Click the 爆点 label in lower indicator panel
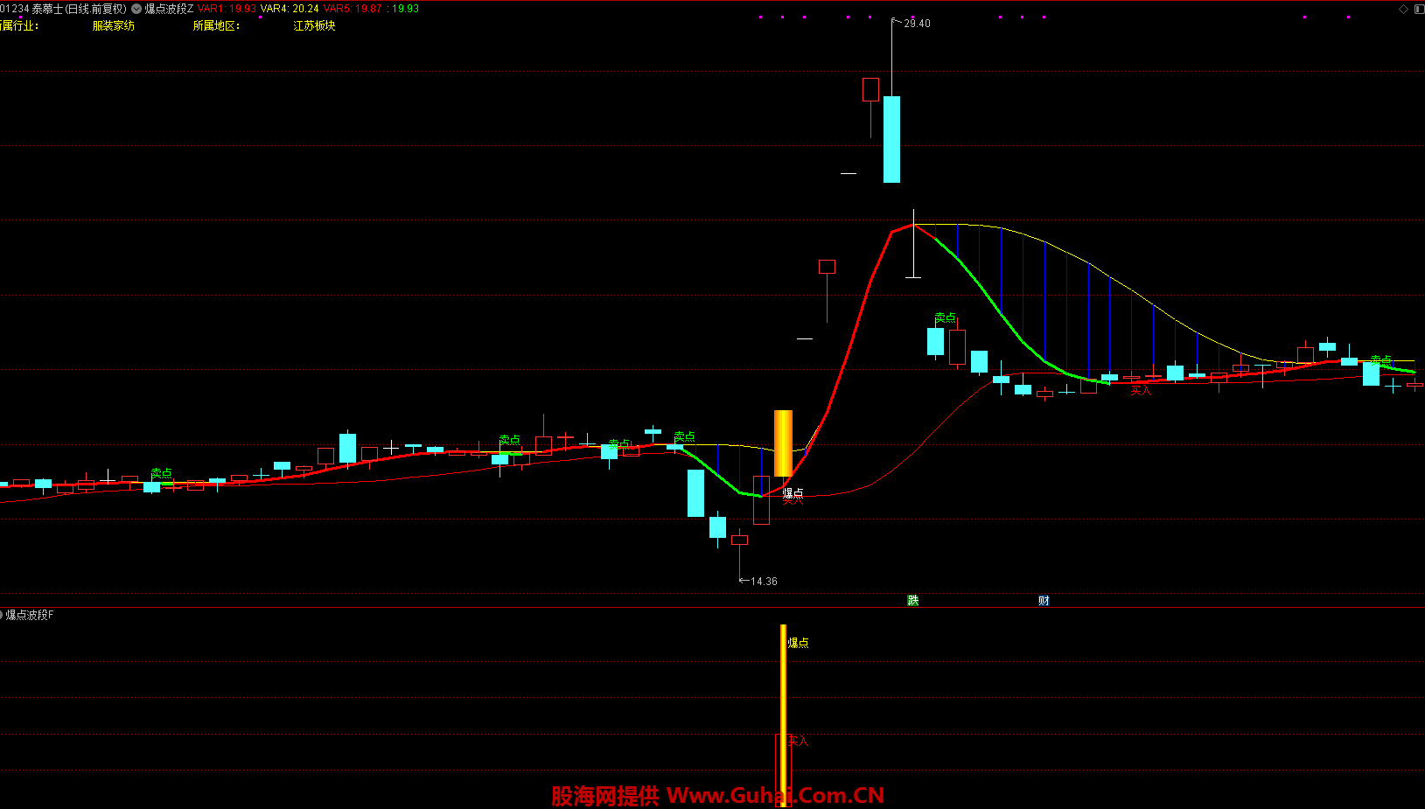Screen dimensions: 1425x809 point(798,643)
